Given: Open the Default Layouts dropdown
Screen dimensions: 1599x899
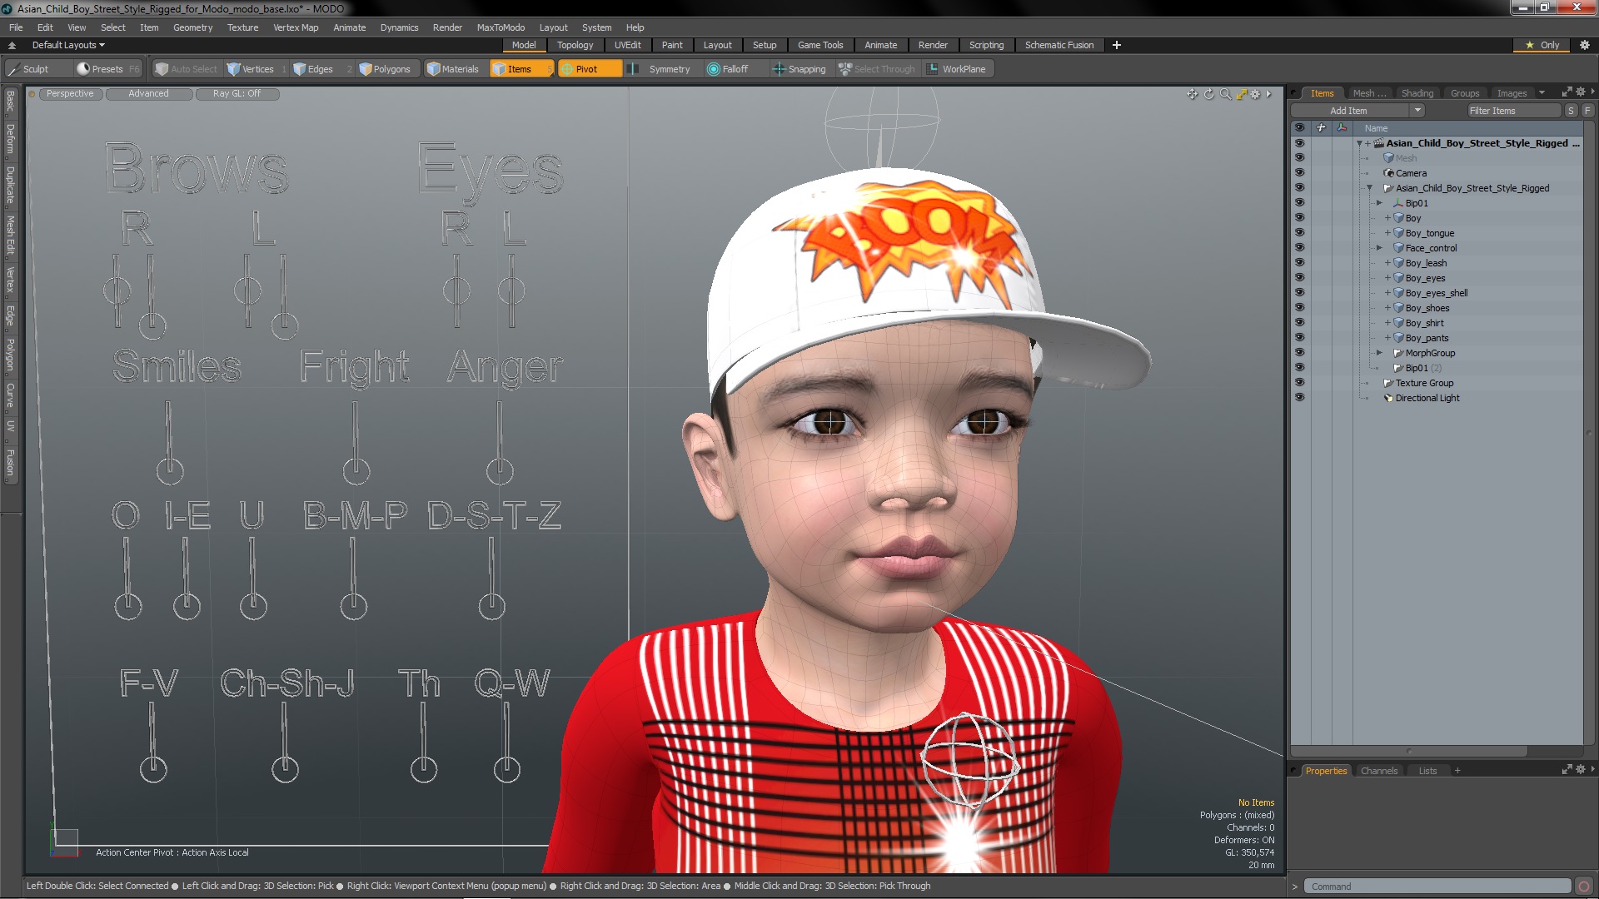Looking at the screenshot, I should pyautogui.click(x=68, y=45).
